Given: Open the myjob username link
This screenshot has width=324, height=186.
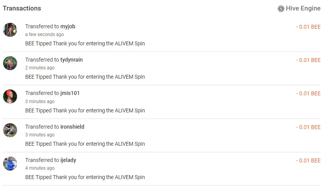Looking at the screenshot, I should point(68,26).
